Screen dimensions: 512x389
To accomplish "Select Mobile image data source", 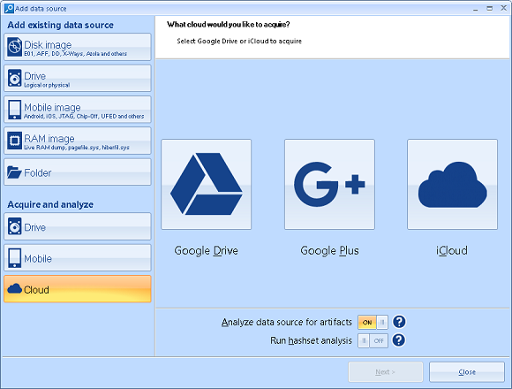I will click(x=78, y=110).
